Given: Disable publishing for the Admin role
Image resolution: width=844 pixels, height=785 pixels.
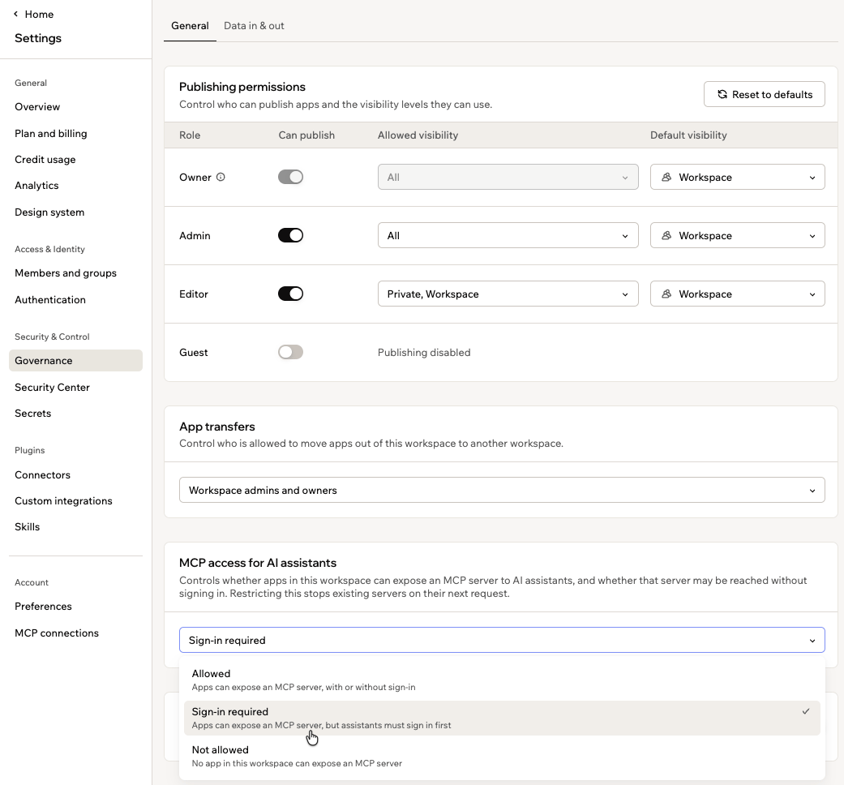Looking at the screenshot, I should coord(291,235).
